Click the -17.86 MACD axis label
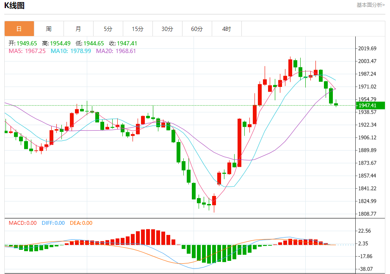The width and height of the screenshot is (390, 274). click(365, 256)
